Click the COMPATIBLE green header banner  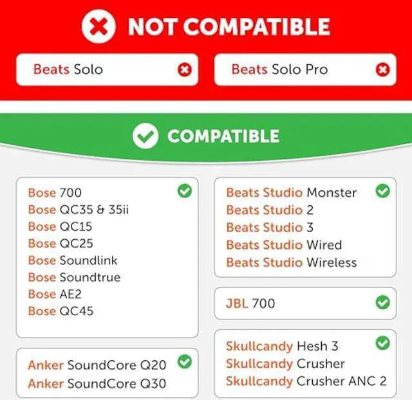pos(223,136)
